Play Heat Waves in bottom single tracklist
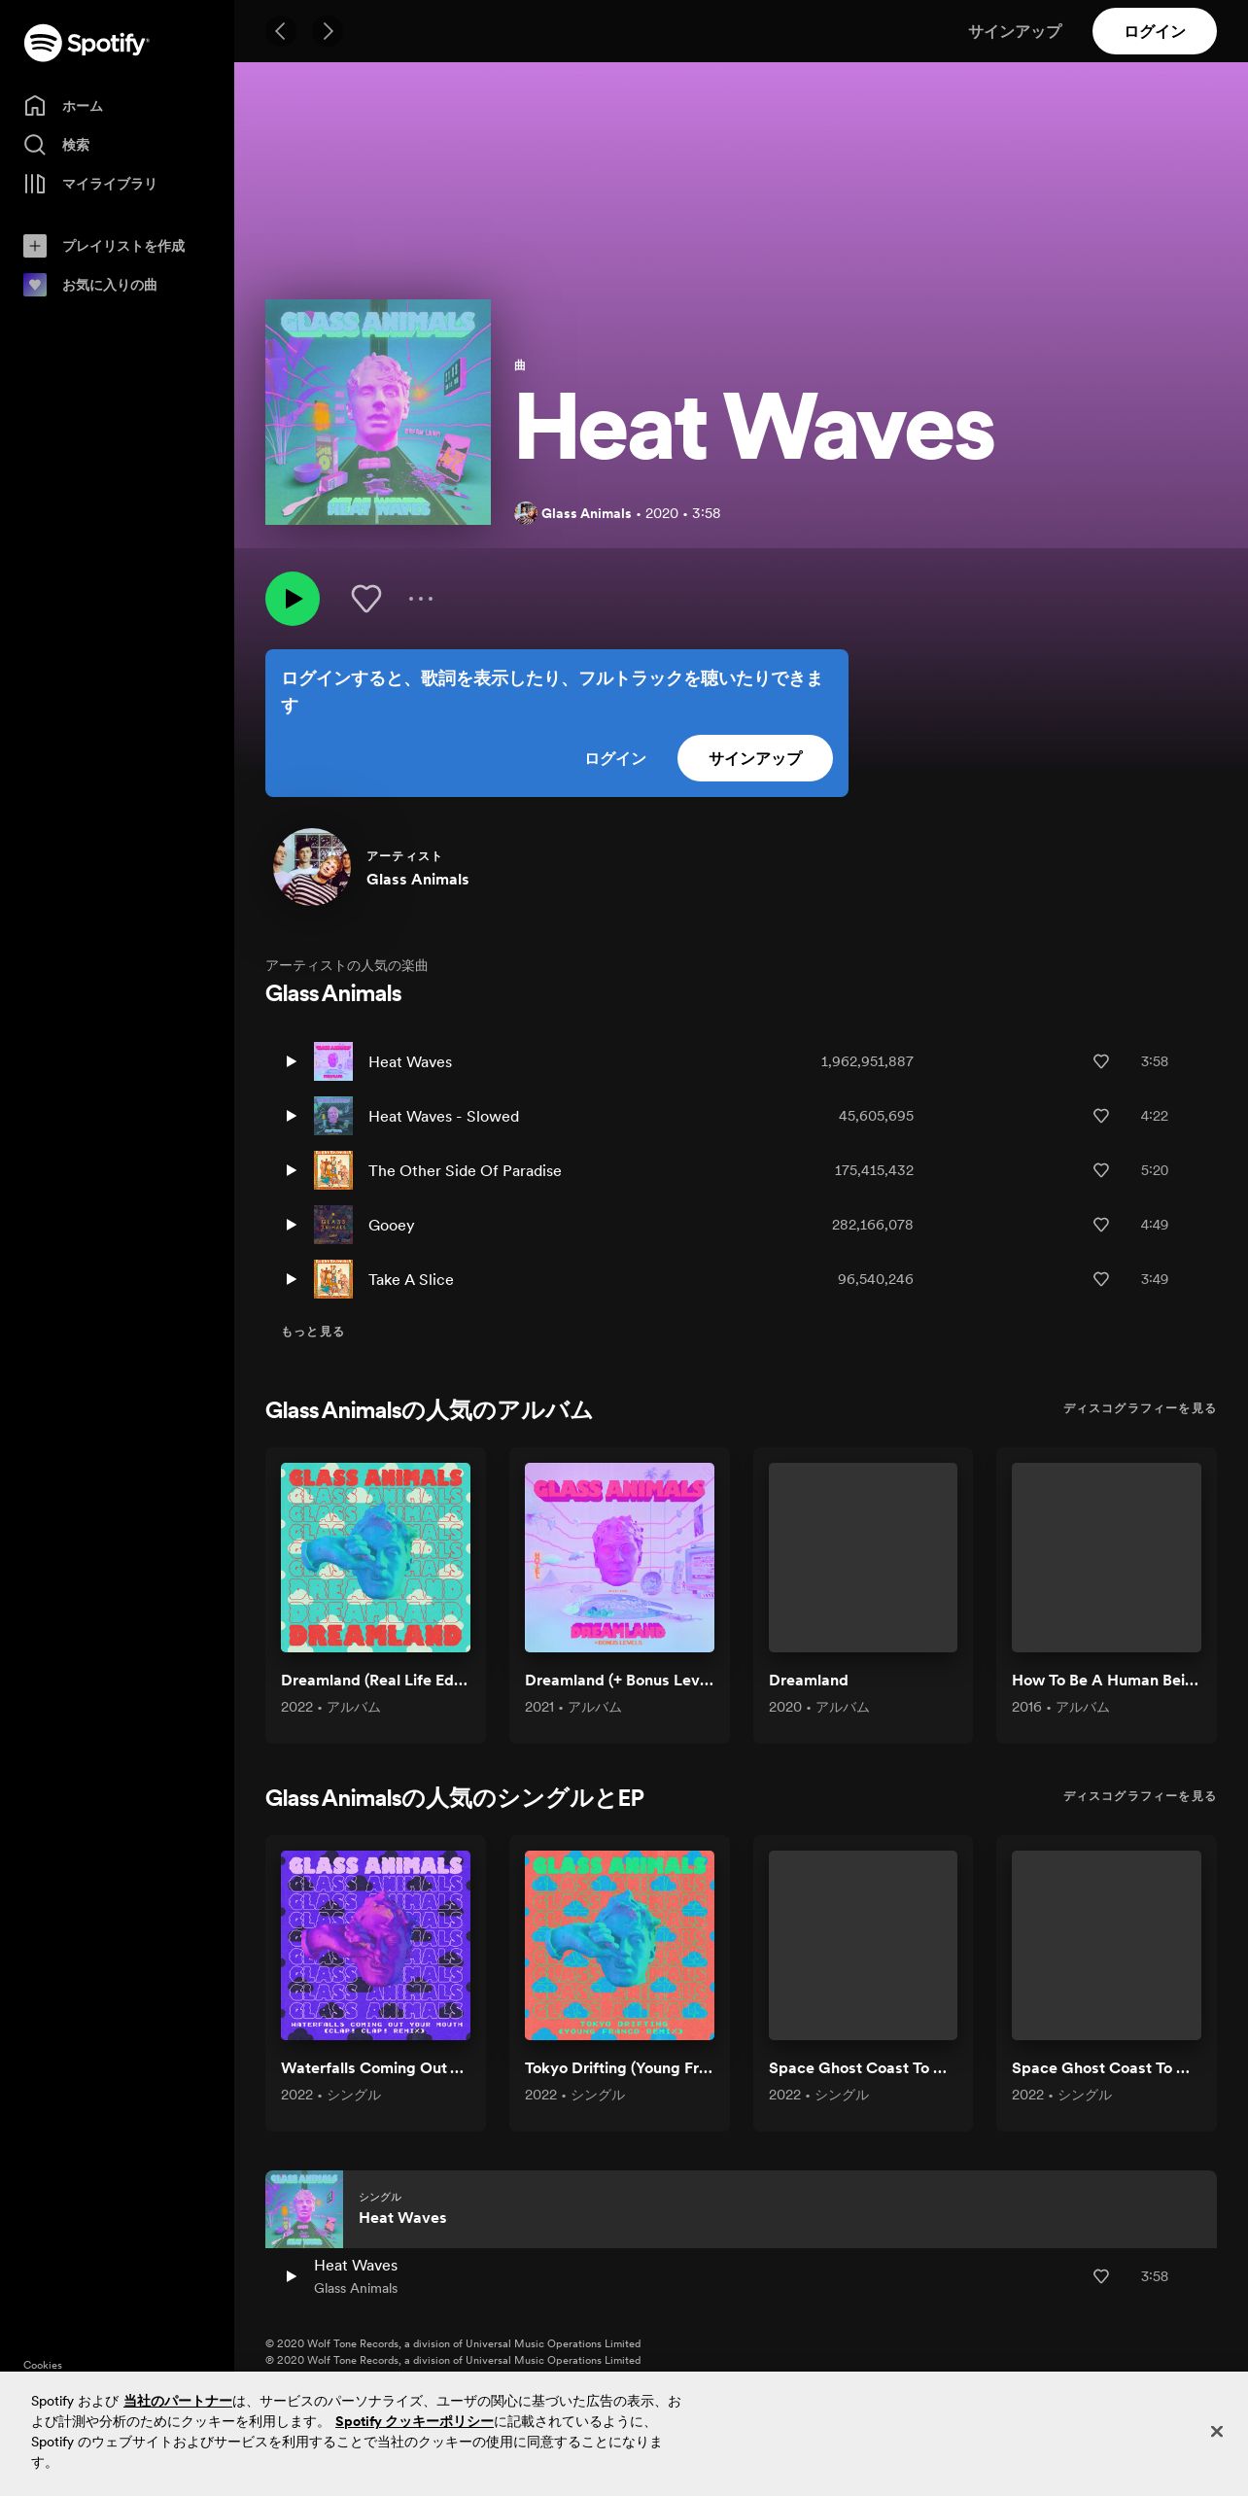The width and height of the screenshot is (1248, 2496). pyautogui.click(x=291, y=2276)
